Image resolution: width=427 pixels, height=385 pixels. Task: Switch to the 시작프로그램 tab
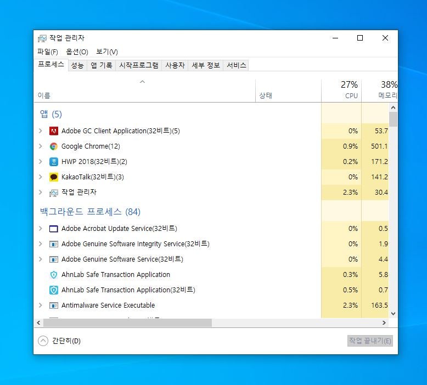tap(139, 65)
